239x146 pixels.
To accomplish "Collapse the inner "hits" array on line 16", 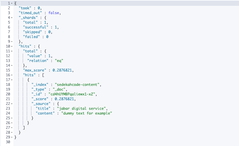I will click(12, 75).
